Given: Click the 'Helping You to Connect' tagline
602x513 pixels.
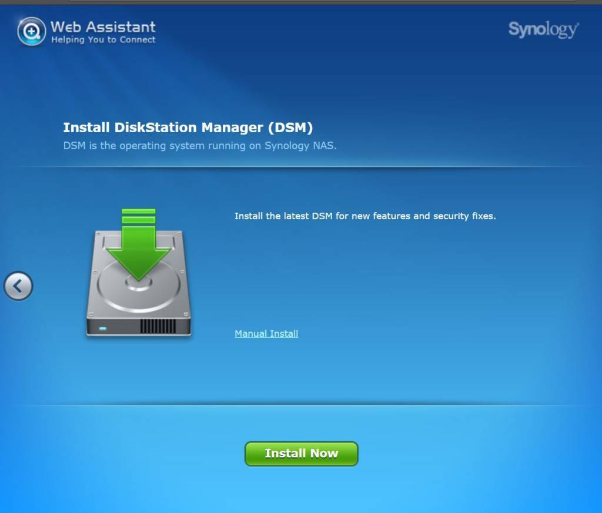Looking at the screenshot, I should (103, 40).
